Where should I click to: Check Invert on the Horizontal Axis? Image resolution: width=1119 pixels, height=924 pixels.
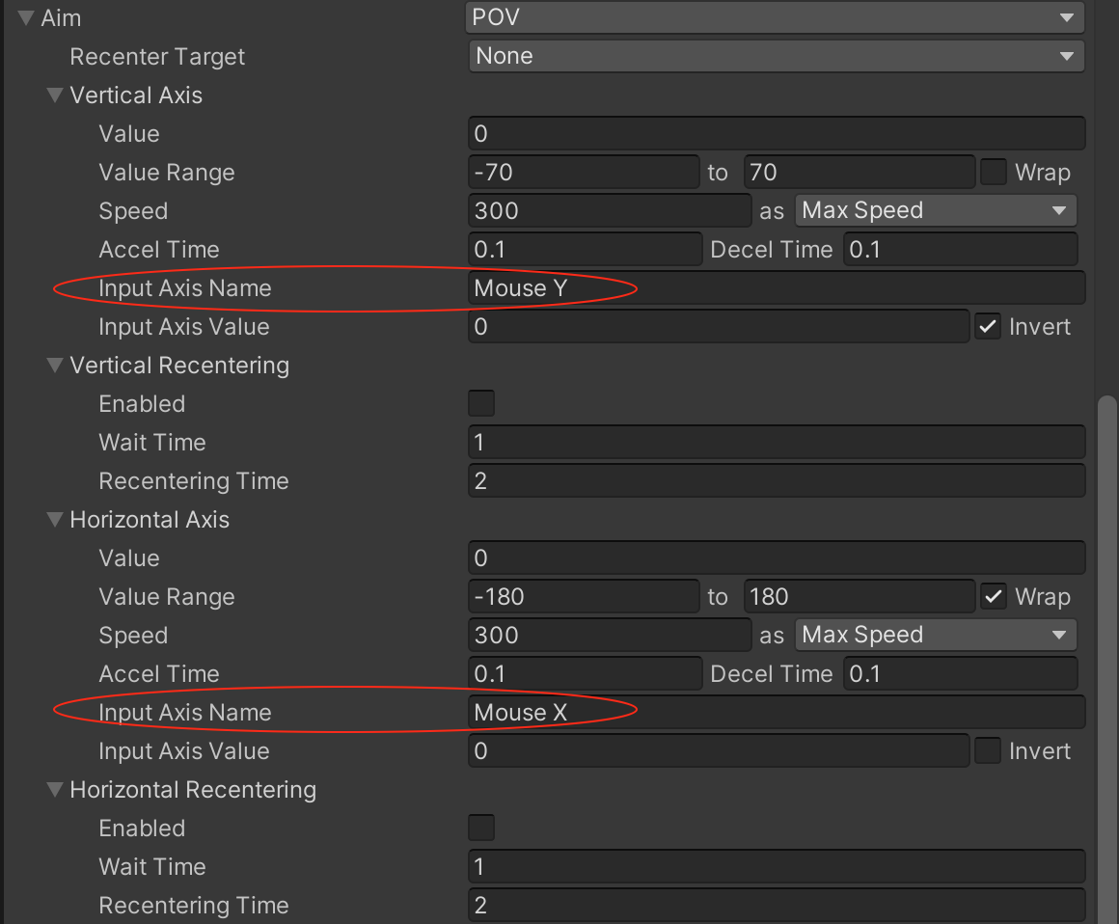pyautogui.click(x=987, y=751)
